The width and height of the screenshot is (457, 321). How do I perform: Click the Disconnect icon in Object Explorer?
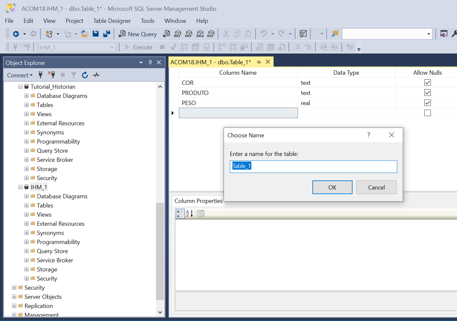coord(52,75)
